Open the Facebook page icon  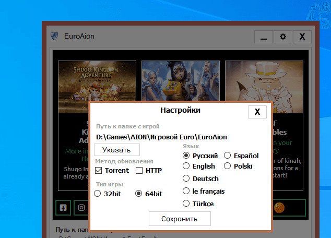[63, 207]
